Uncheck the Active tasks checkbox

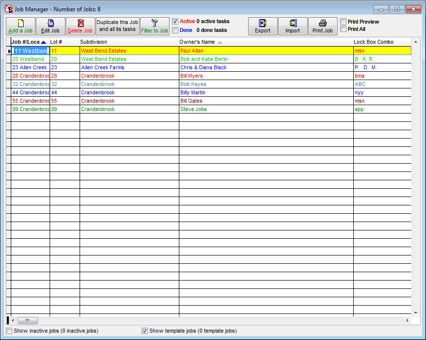(175, 22)
